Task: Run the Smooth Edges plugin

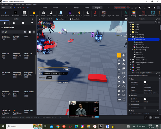Action: click(x=34, y=14)
